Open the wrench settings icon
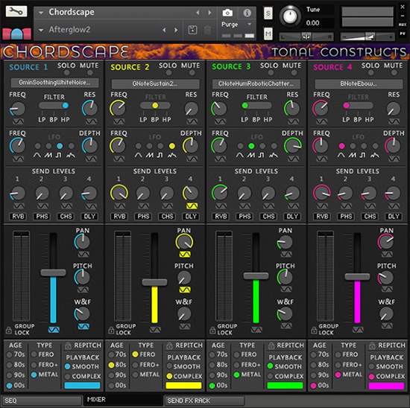 click(16, 11)
